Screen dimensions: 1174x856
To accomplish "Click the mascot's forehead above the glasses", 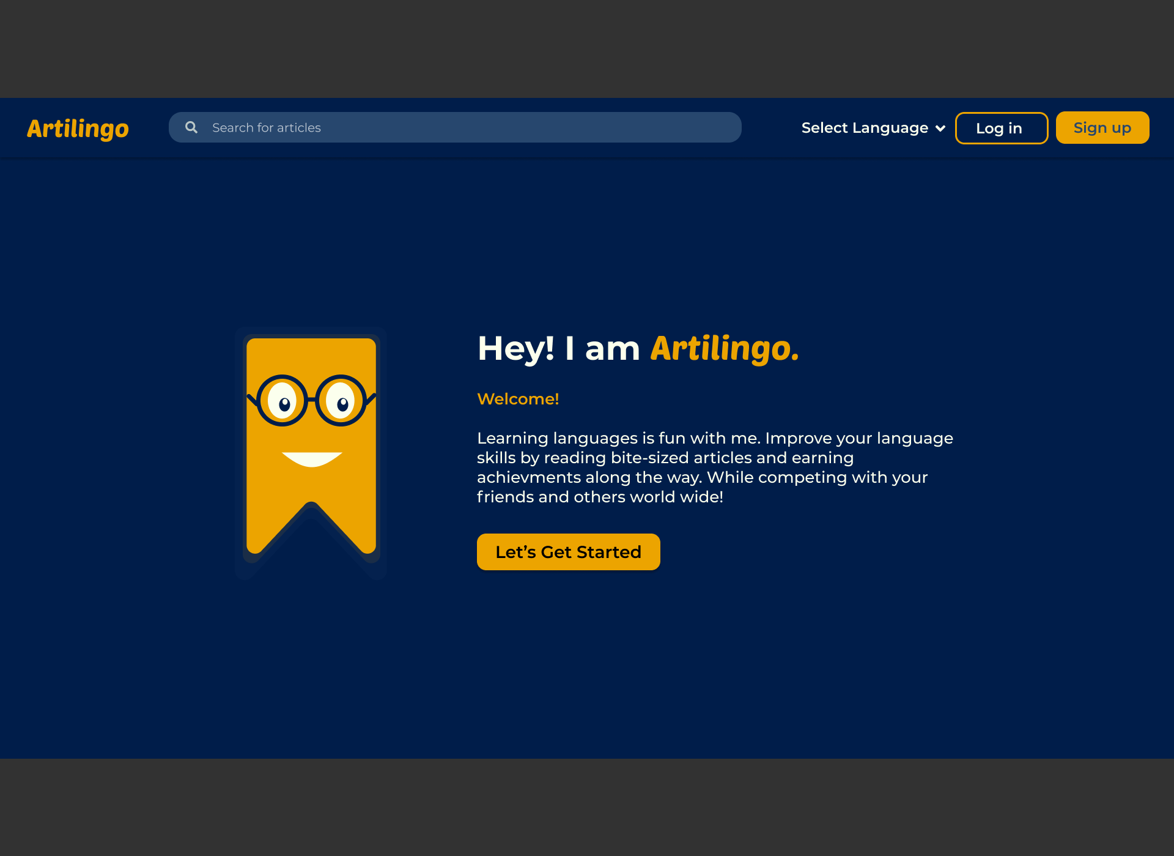I will 311,357.
